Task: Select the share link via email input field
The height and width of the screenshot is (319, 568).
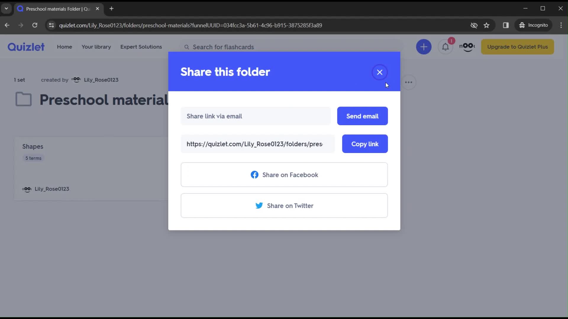Action: click(257, 116)
